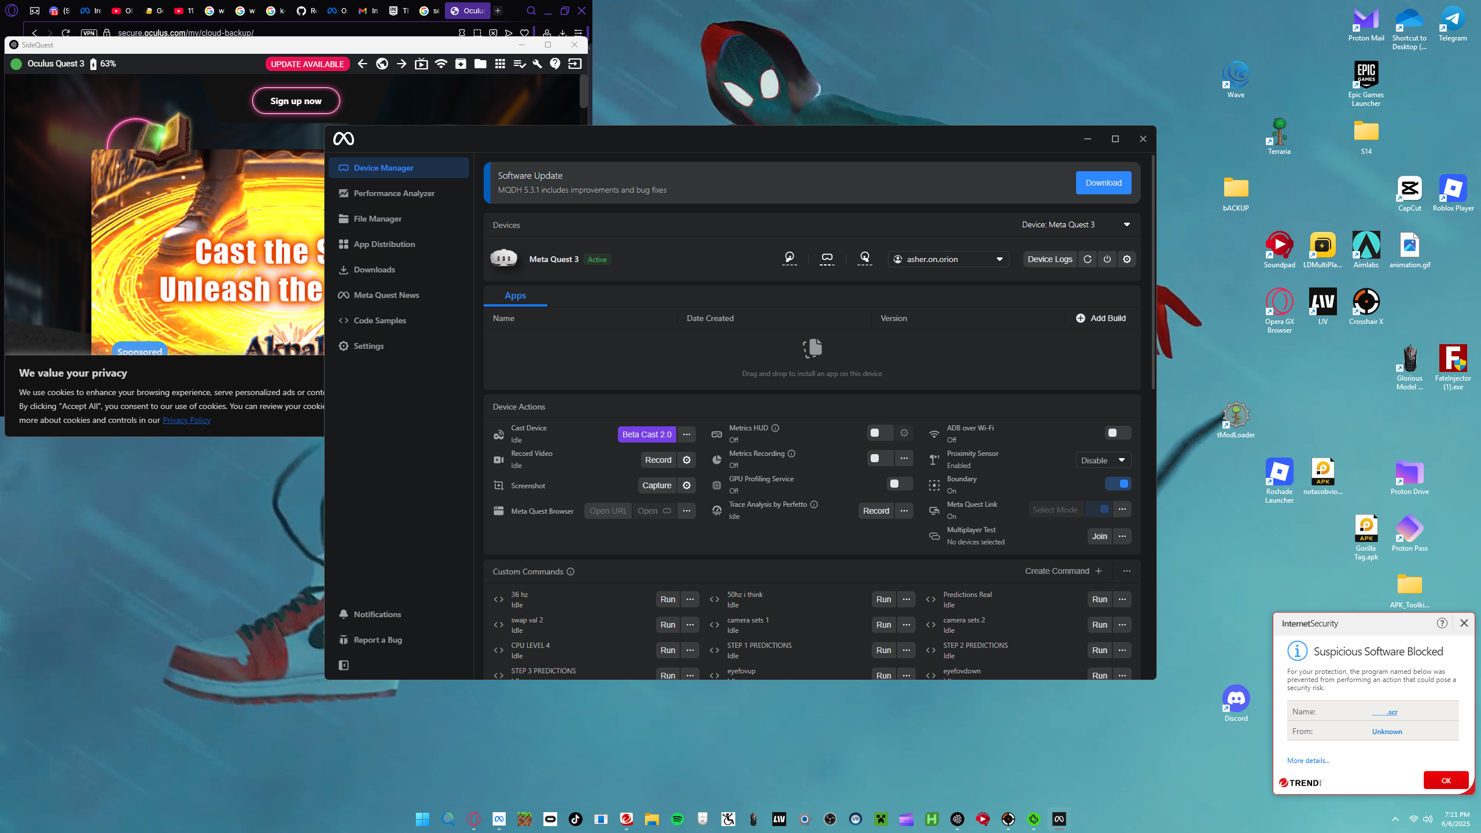Click Metrics HUD info icon

775,428
